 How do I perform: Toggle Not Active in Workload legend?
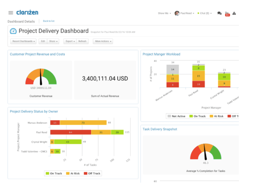[177, 116]
